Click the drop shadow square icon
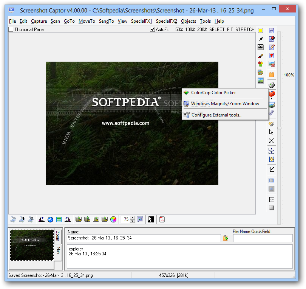 272,208
